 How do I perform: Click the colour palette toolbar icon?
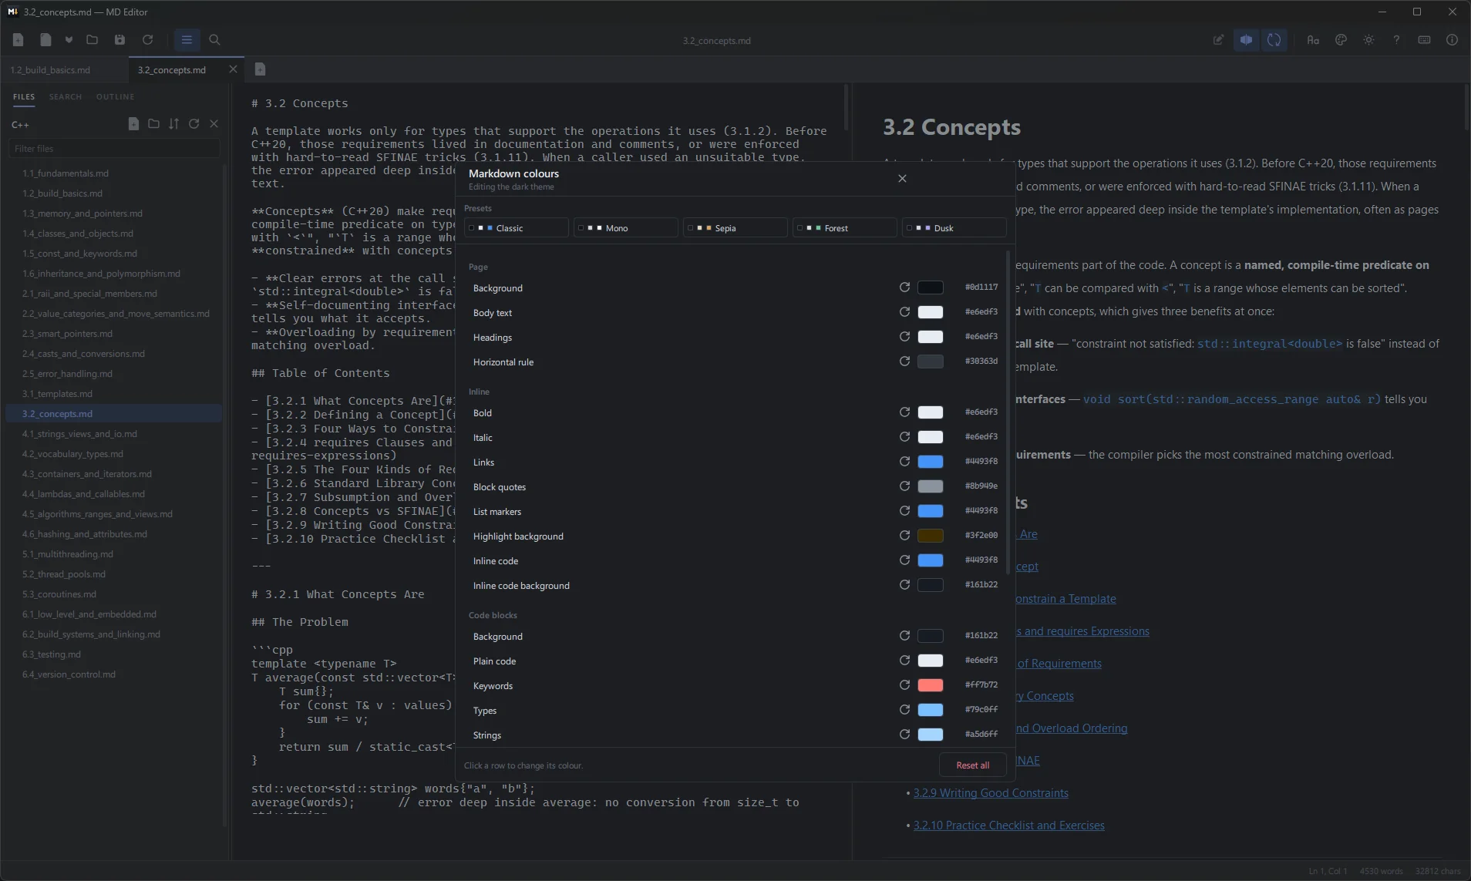pos(1341,40)
